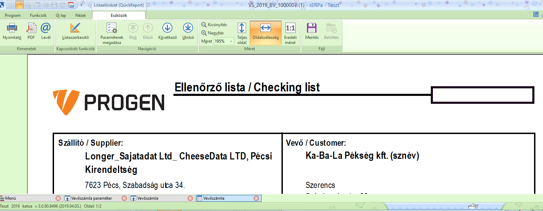Open quick access toolbar customize dropdown
543x211 pixels.
coord(82,5)
